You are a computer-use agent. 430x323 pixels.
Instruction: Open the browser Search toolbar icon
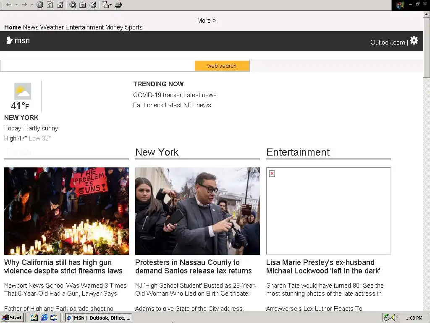tap(72, 5)
